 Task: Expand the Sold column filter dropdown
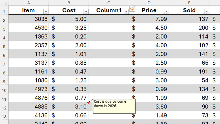click(x=206, y=11)
